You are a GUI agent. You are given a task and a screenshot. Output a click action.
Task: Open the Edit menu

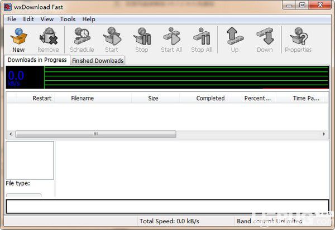pyautogui.click(x=28, y=19)
